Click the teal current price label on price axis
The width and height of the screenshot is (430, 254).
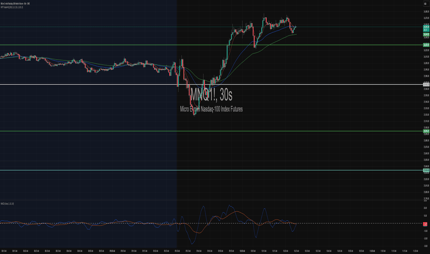(426, 28)
